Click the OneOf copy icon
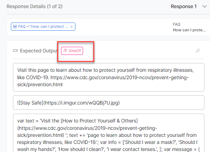The height and width of the screenshot is (152, 210). point(65,51)
